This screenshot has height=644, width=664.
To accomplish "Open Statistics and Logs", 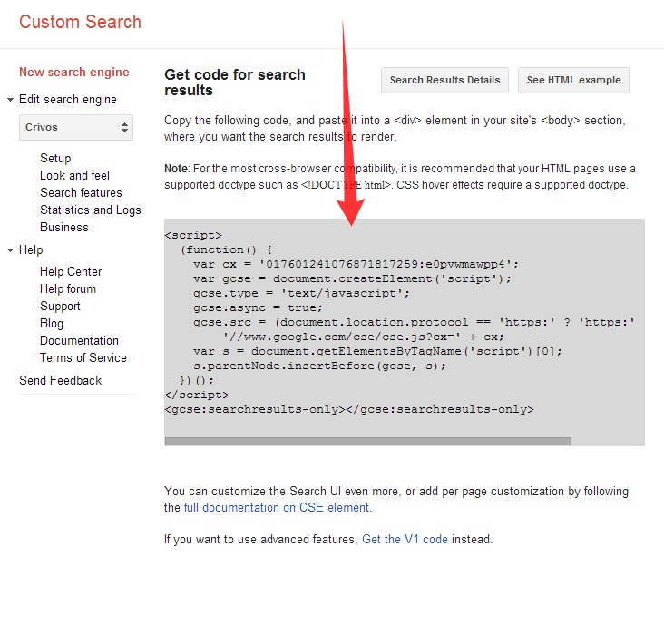I will pyautogui.click(x=90, y=210).
